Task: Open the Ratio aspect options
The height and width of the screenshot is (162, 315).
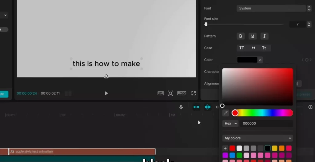Action: (181, 93)
